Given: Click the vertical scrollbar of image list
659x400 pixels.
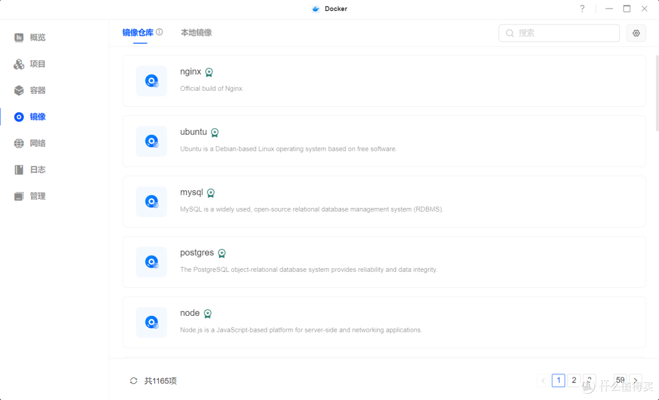Looking at the screenshot, I should coord(657,93).
